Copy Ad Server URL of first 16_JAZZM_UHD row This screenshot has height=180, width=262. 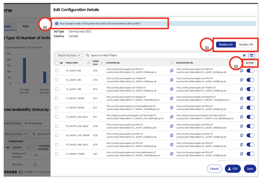(172, 71)
